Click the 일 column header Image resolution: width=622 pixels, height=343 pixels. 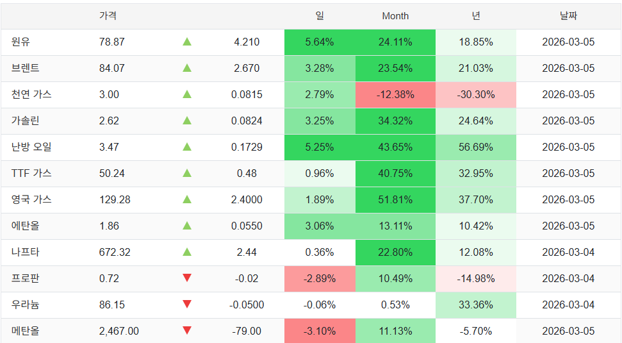tap(320, 16)
